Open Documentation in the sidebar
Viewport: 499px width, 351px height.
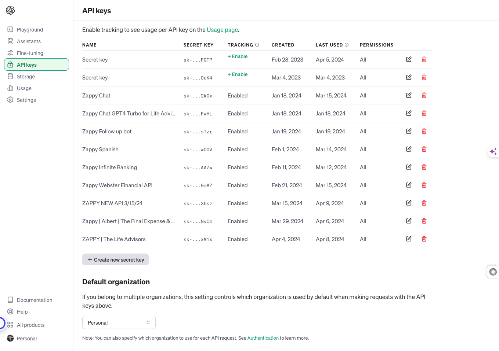tap(36, 300)
